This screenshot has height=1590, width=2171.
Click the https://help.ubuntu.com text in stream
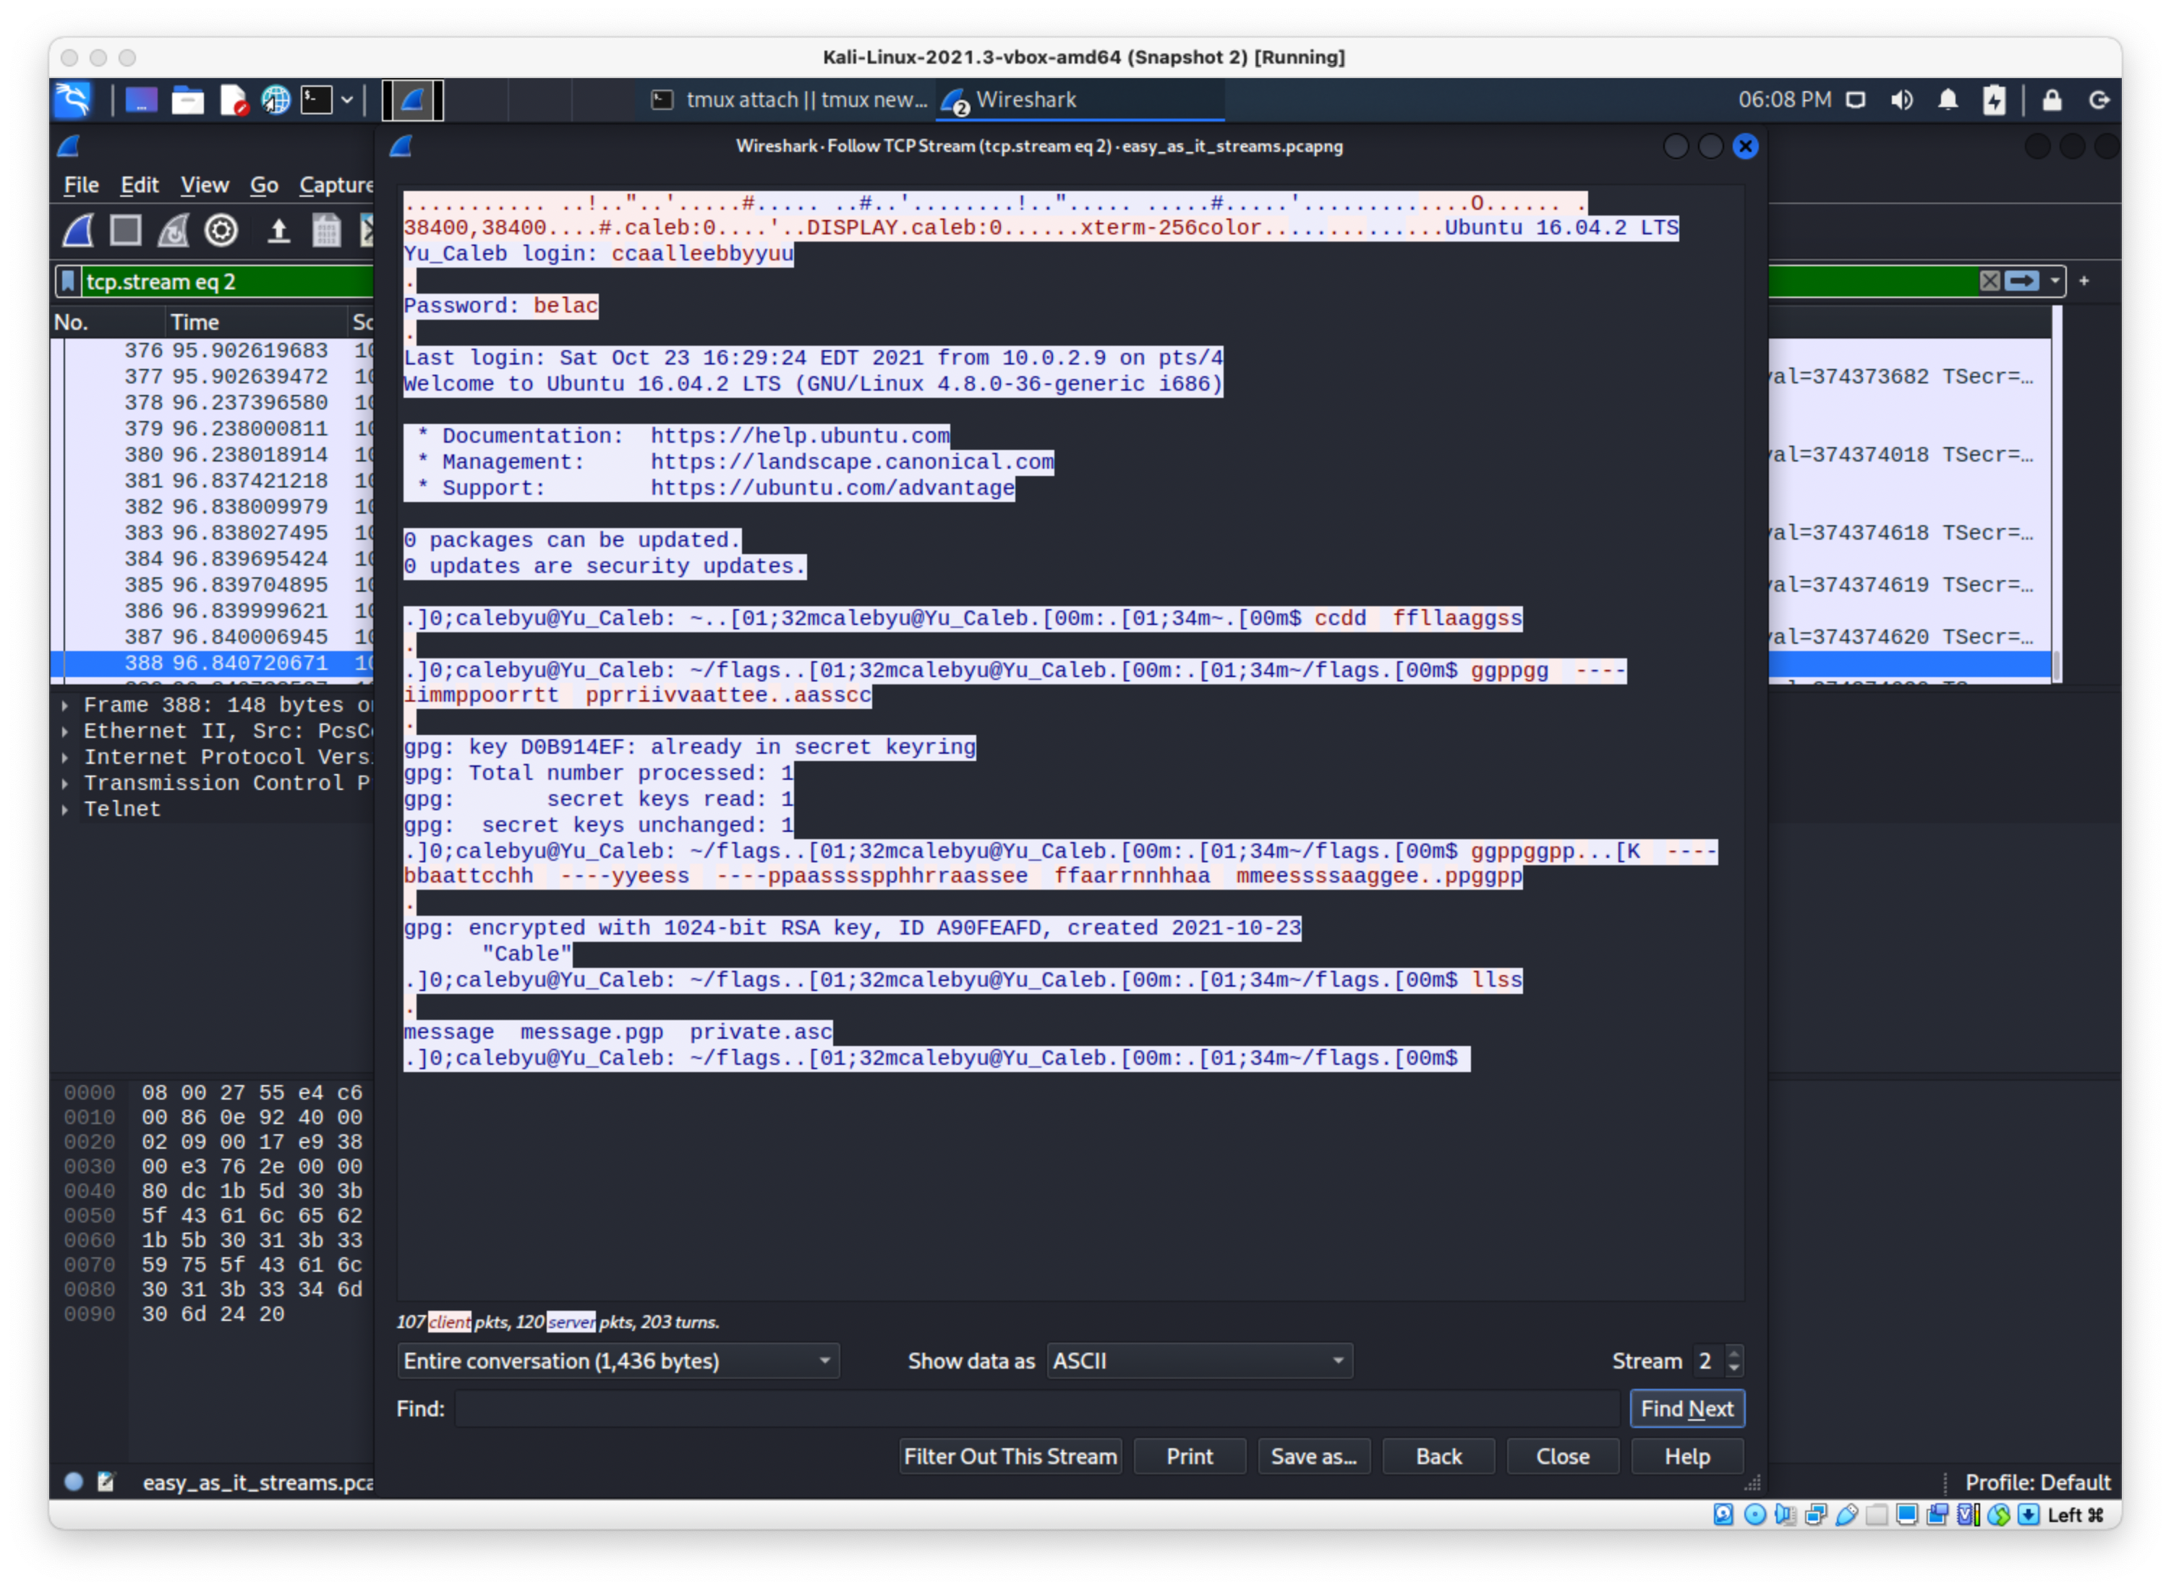[800, 436]
